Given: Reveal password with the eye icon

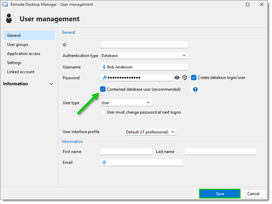Looking at the screenshot, I should click(x=177, y=78).
